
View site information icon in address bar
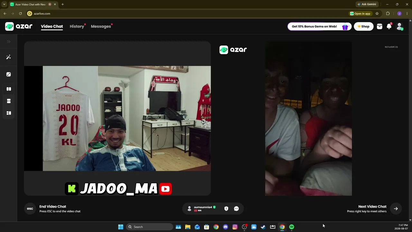tap(30, 14)
